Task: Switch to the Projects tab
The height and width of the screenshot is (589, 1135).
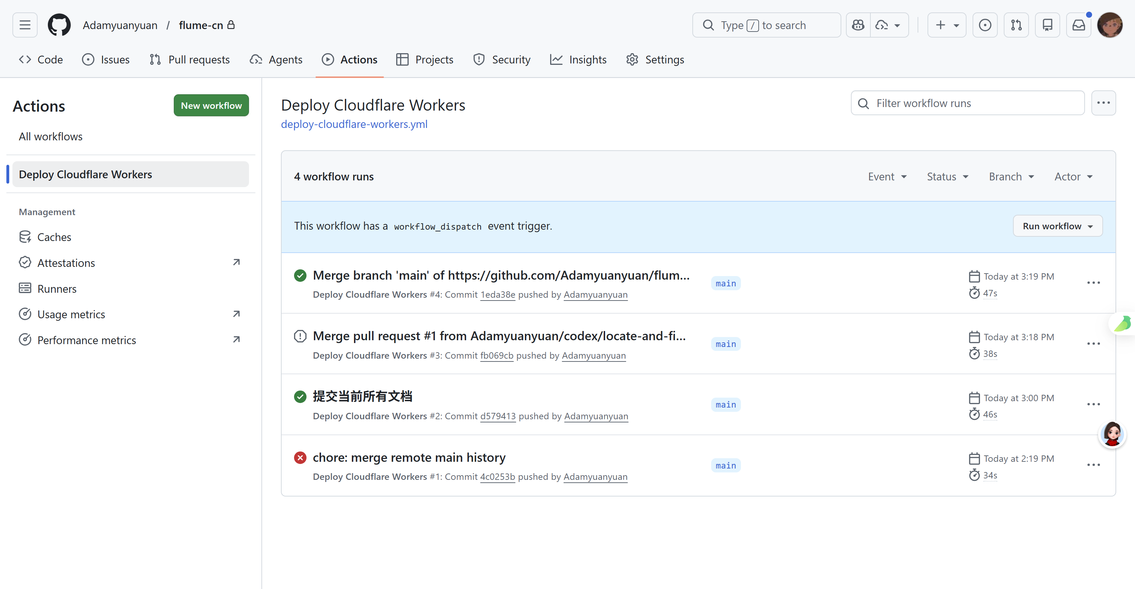Action: coord(425,60)
